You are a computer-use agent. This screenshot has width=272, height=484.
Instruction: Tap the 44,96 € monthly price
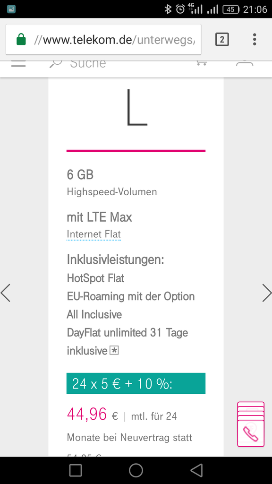pos(93,414)
